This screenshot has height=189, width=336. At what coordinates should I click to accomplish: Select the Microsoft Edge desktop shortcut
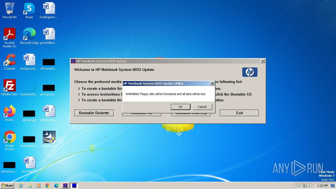tap(29, 36)
